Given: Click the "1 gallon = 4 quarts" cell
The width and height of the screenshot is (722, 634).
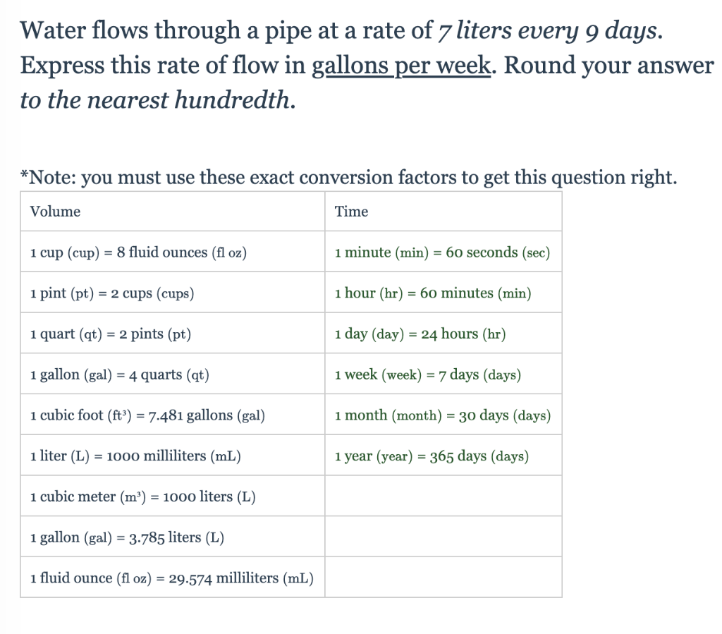Looking at the screenshot, I should pos(120,374).
